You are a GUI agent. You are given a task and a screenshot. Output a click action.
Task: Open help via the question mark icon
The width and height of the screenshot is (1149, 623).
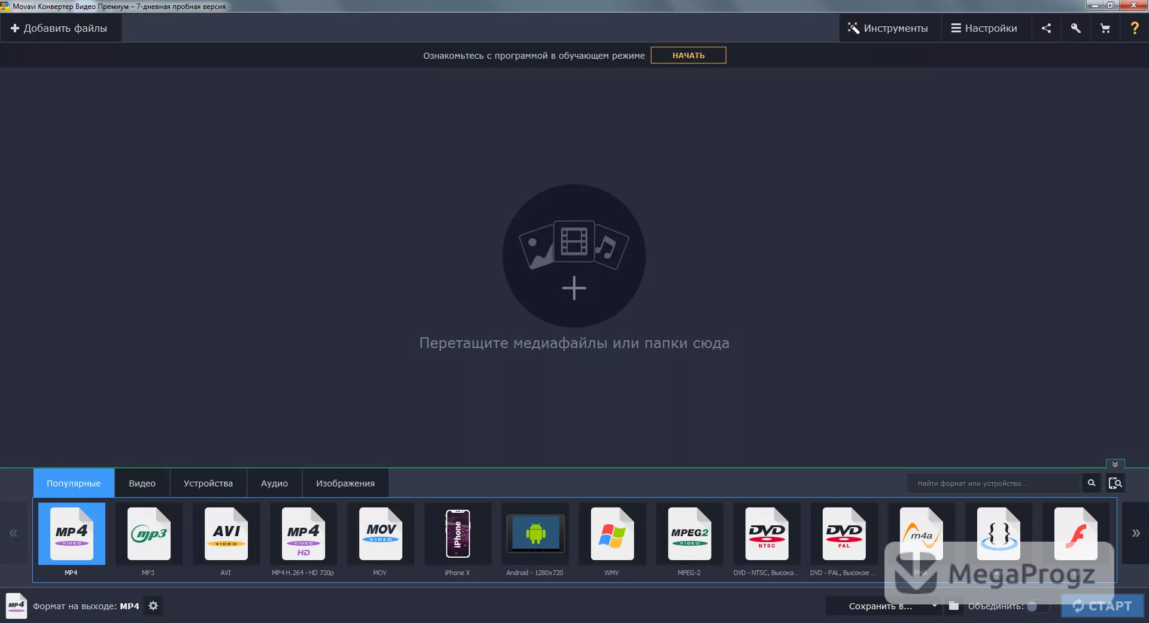(1134, 28)
